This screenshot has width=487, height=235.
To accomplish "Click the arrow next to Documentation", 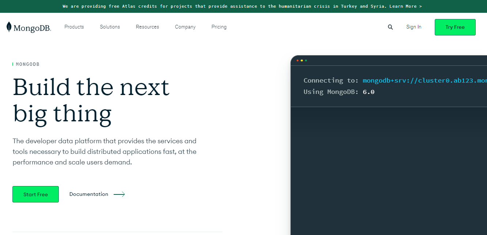I will coord(119,194).
